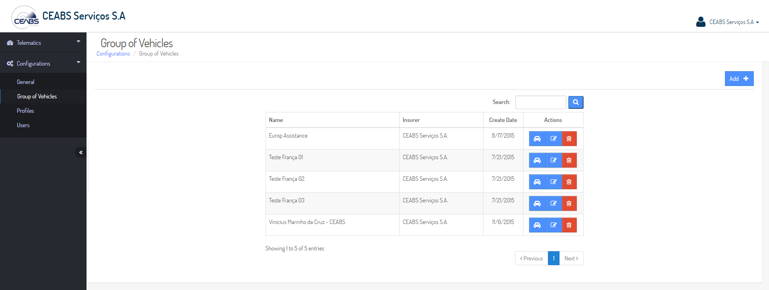
Task: Collapse the Configurations menu arrow
Action: pos(79,62)
